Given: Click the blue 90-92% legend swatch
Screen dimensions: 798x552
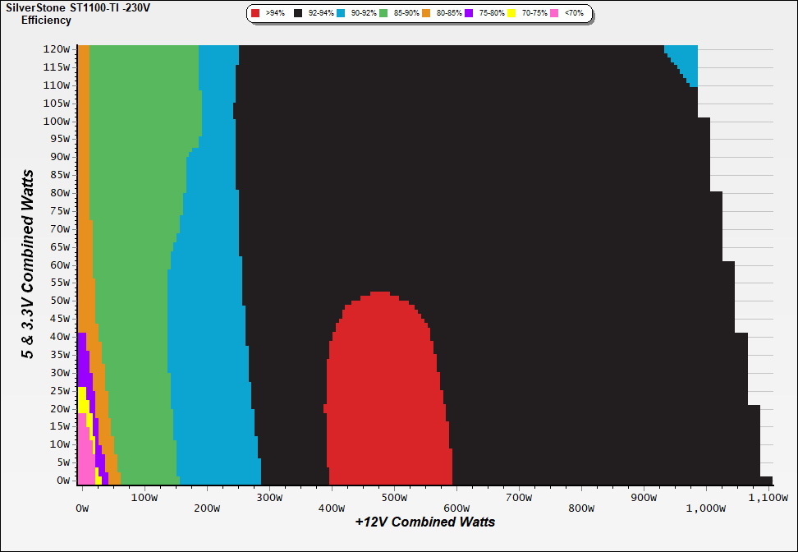Looking at the screenshot, I should 341,14.
